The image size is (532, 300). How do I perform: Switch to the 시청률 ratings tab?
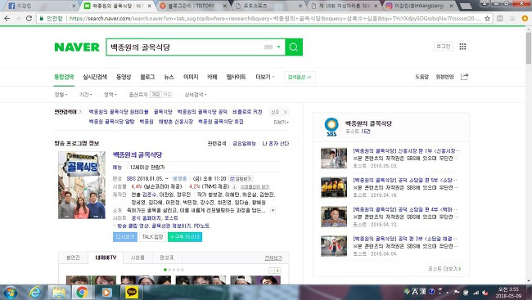138,257
